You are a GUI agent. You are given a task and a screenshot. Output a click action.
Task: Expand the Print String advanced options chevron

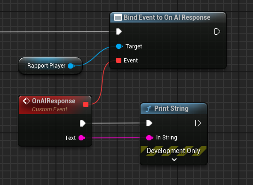point(174,160)
